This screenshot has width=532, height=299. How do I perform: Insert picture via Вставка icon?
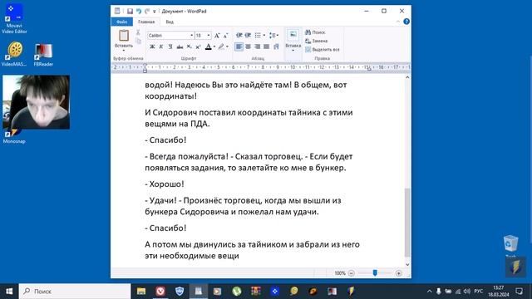293,35
